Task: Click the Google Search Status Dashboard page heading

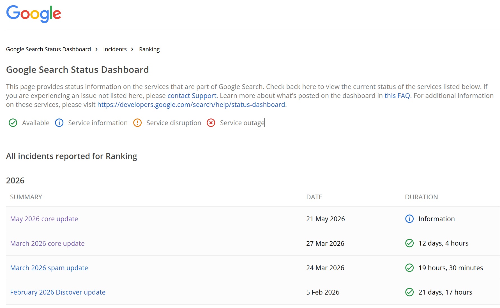Action: tap(77, 70)
